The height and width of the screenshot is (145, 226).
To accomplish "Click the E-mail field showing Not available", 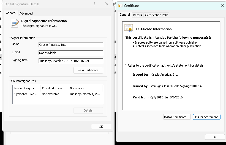I will (x=71, y=53).
